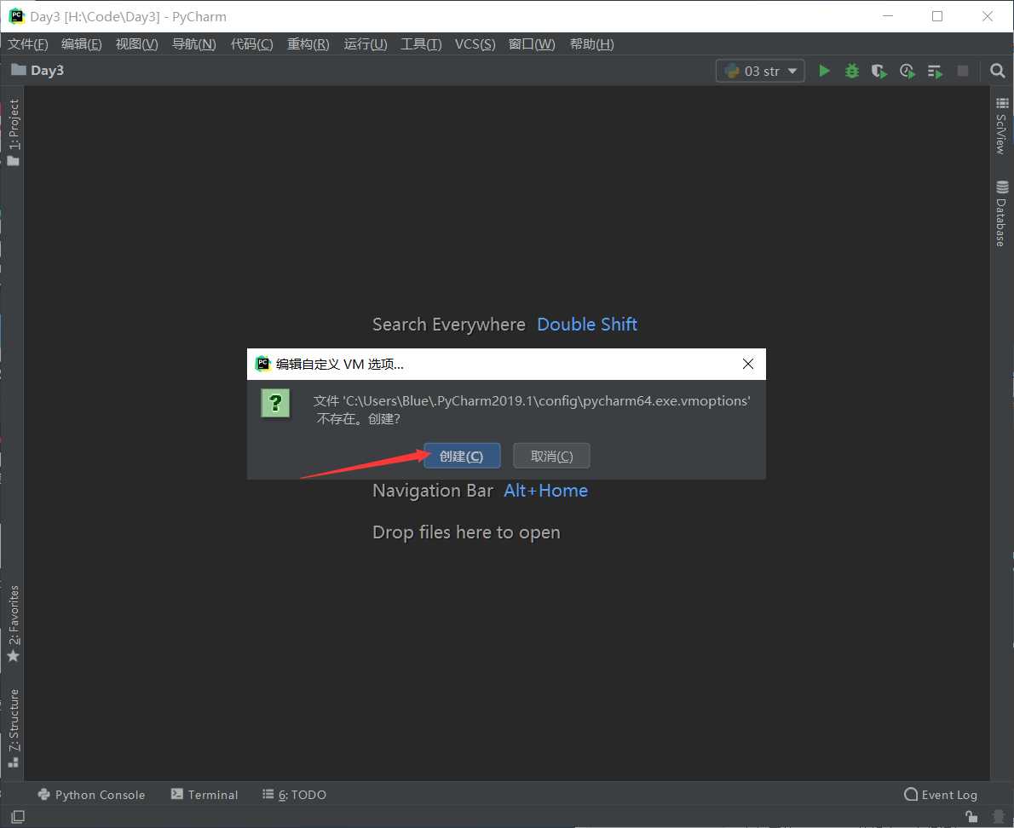Minimize the PyCharm window

pos(888,16)
